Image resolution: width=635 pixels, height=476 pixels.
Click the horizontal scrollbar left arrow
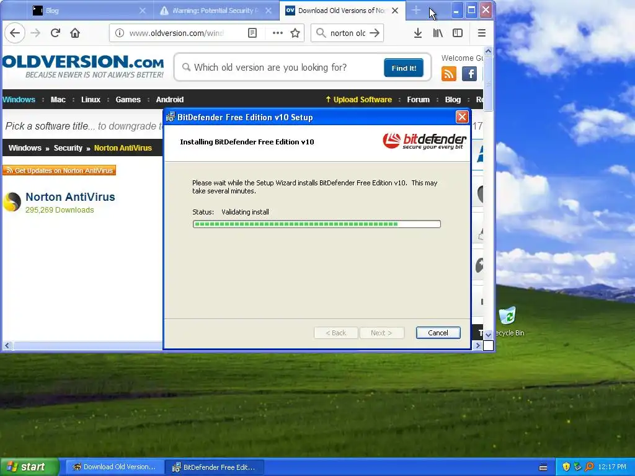point(7,346)
